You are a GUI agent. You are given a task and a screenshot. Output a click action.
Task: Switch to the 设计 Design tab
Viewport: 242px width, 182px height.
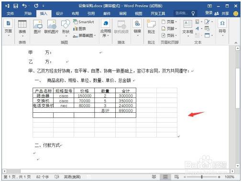tap(59, 13)
